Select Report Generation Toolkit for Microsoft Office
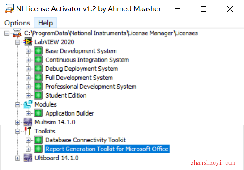The height and width of the screenshot is (170, 244). 107,149
